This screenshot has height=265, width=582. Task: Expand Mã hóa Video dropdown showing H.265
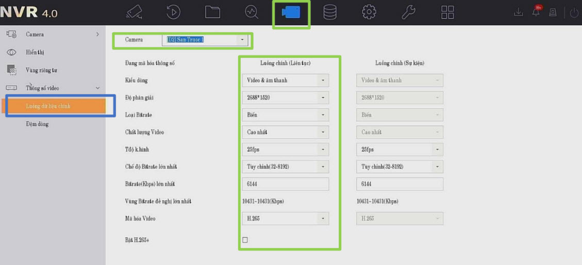point(285,219)
